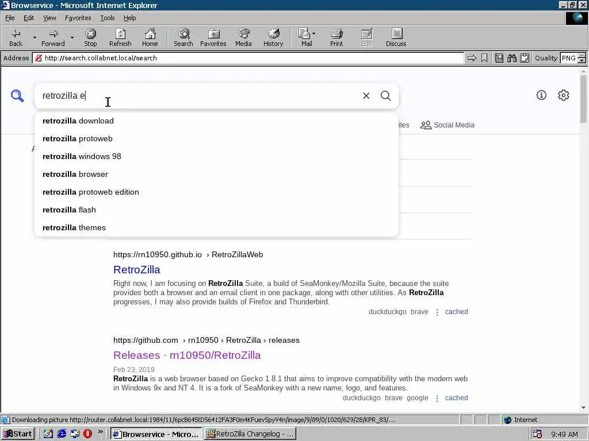The image size is (589, 441).
Task: Click the binoculars find icon
Action: [511, 58]
